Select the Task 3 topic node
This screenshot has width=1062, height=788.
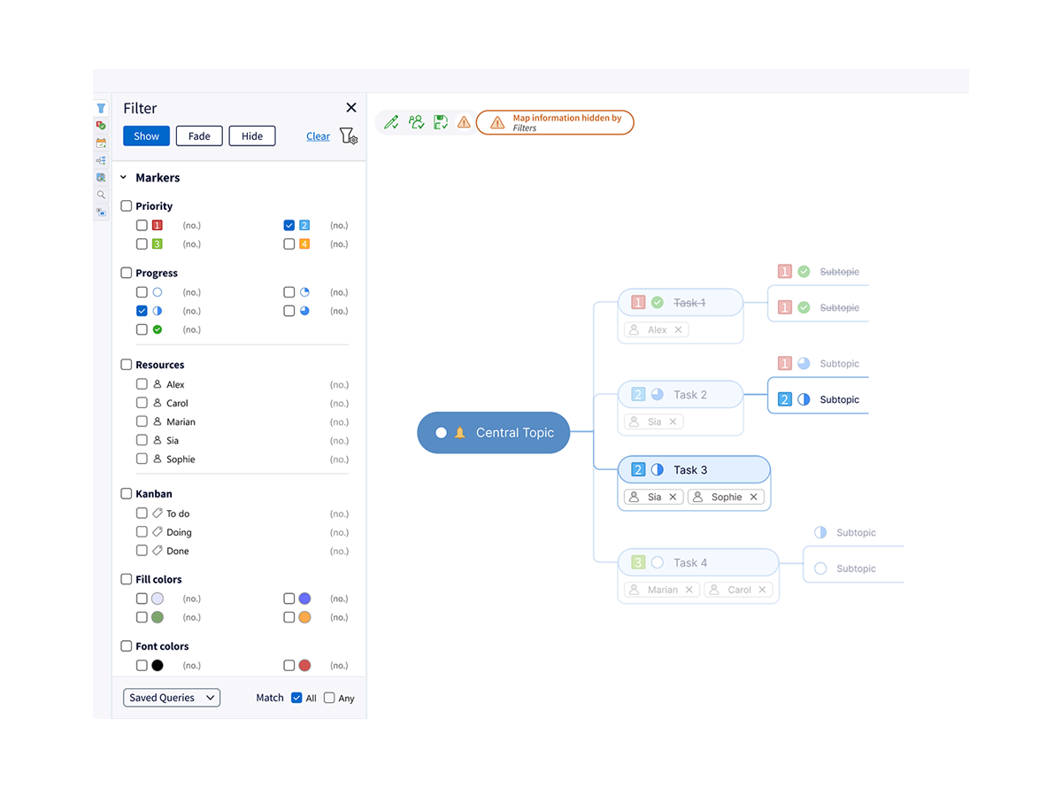[690, 470]
